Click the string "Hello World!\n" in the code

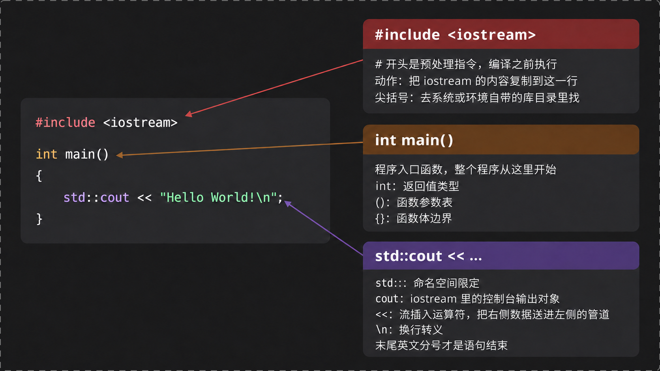point(218,197)
